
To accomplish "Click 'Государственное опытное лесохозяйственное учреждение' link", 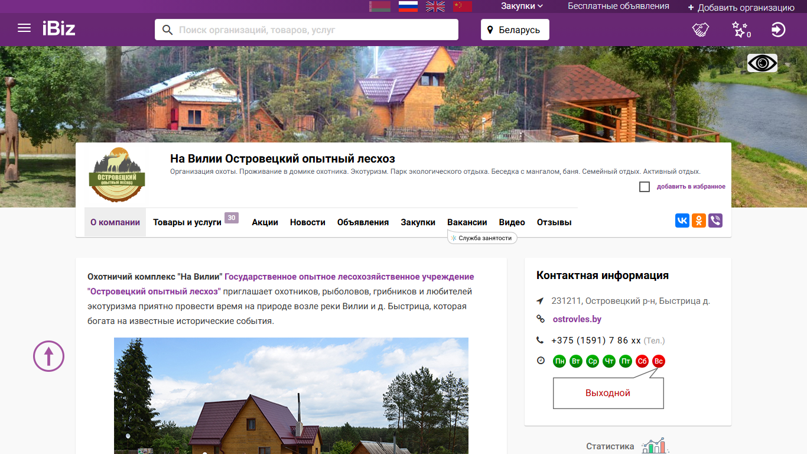I will click(x=349, y=277).
